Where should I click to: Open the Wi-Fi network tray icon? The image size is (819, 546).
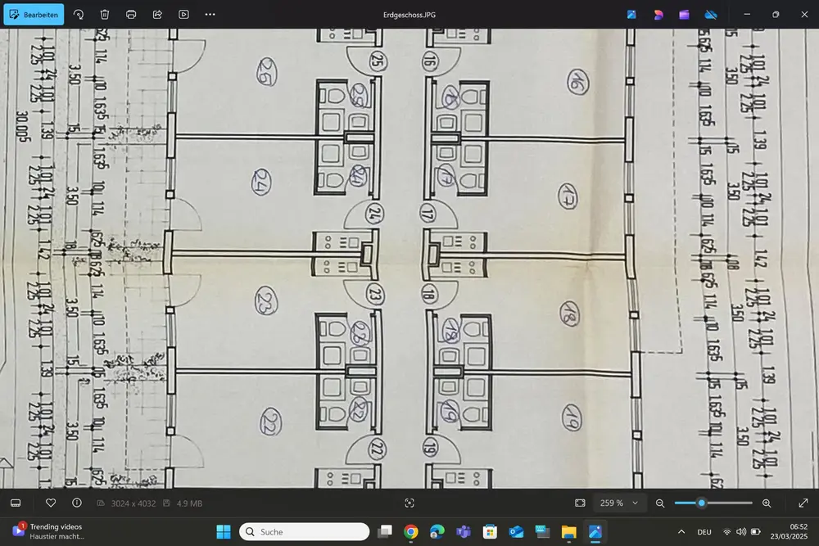(726, 532)
